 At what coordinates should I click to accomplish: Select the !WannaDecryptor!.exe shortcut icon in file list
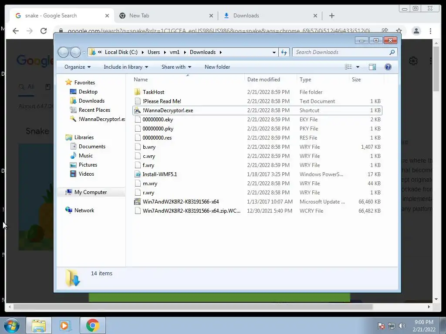pyautogui.click(x=137, y=110)
